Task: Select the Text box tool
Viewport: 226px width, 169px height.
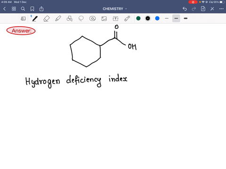Action: tap(115, 19)
